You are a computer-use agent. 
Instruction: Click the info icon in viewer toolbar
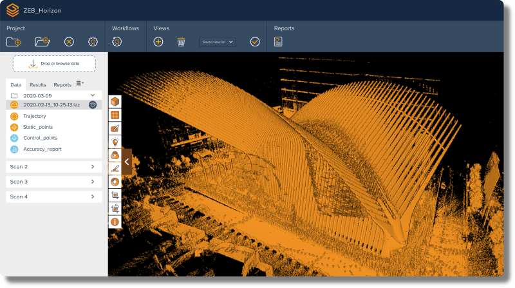[x=115, y=222]
